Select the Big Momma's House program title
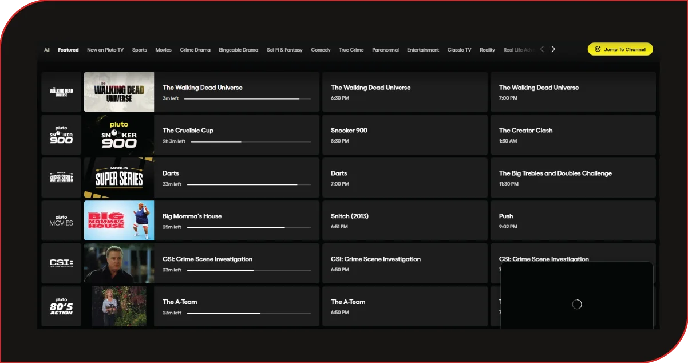The image size is (688, 363). [192, 216]
